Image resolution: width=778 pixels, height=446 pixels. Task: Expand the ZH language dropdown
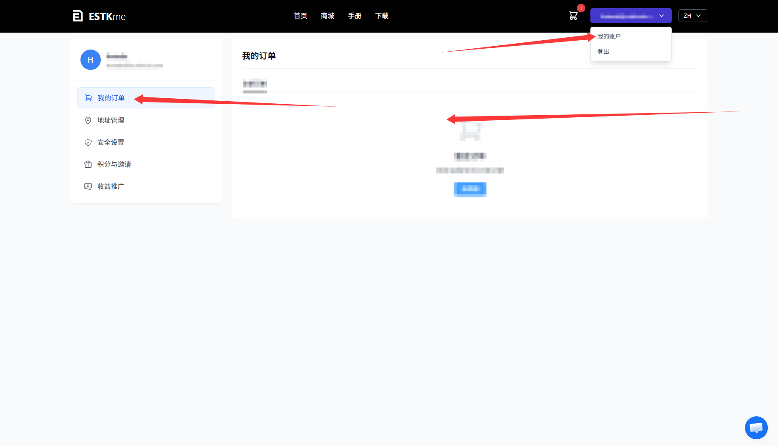click(692, 16)
